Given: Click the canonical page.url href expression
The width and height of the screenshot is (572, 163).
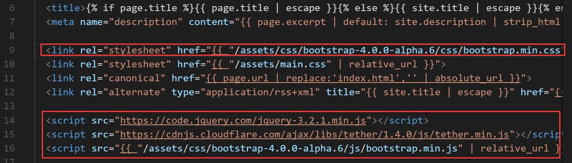Looking at the screenshot, I should (x=363, y=78).
